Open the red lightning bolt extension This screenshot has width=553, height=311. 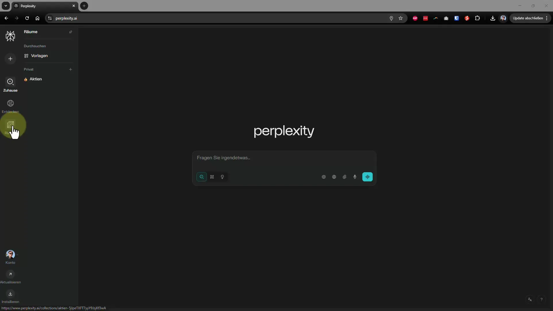pos(467,18)
